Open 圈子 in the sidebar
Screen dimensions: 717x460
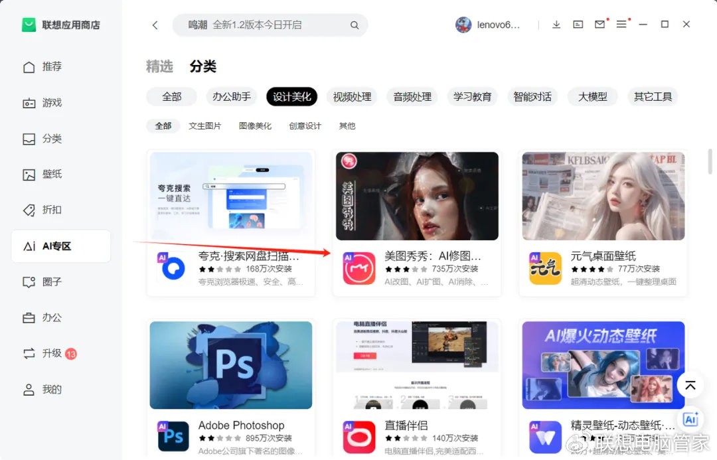point(61,281)
